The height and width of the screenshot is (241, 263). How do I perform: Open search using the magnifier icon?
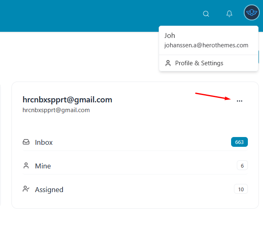click(x=206, y=14)
